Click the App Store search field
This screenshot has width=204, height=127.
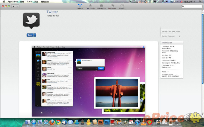point(192,6)
